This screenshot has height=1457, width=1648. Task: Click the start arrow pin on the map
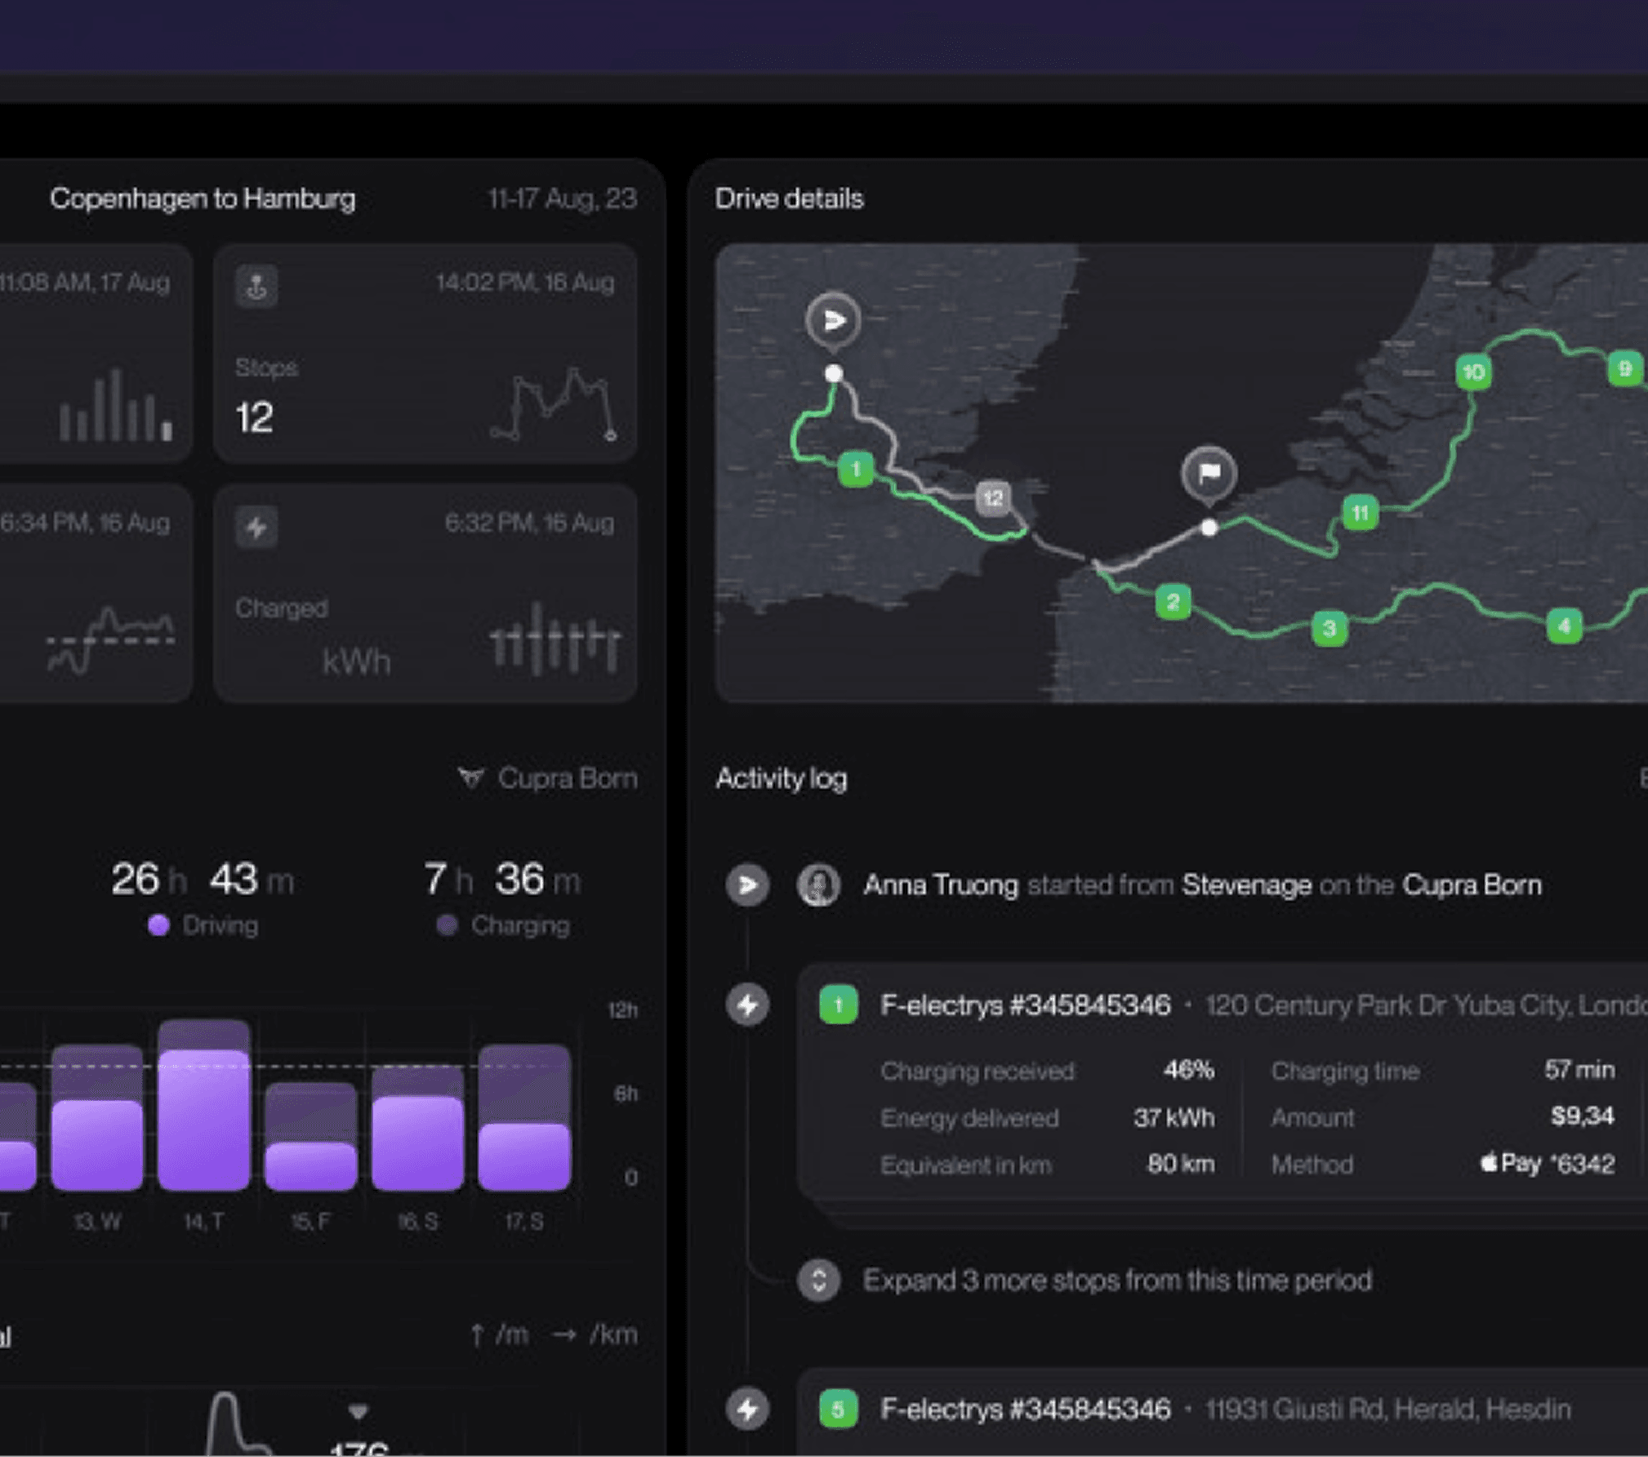click(833, 320)
